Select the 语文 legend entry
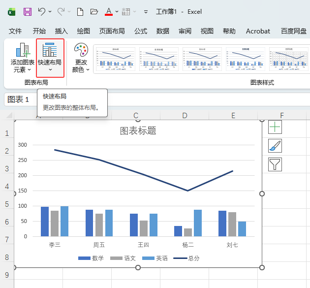 [x=123, y=258]
